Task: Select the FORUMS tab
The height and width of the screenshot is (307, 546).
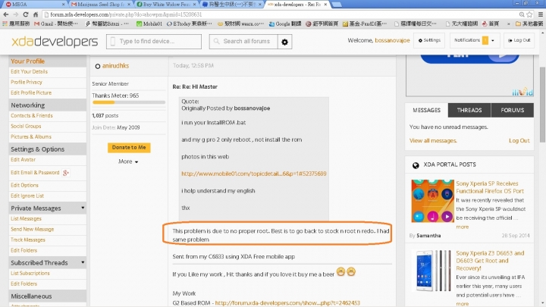Action: point(512,110)
